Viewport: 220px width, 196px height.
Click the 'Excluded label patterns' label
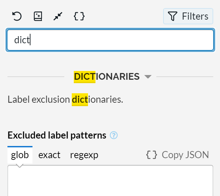click(57, 135)
